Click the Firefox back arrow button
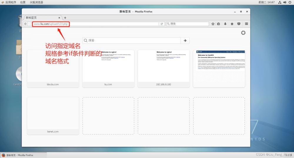The image size is (294, 158). click(25, 24)
